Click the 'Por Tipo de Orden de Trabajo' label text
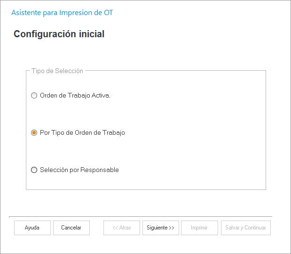Viewport: 291px width, 254px height. 82,133
